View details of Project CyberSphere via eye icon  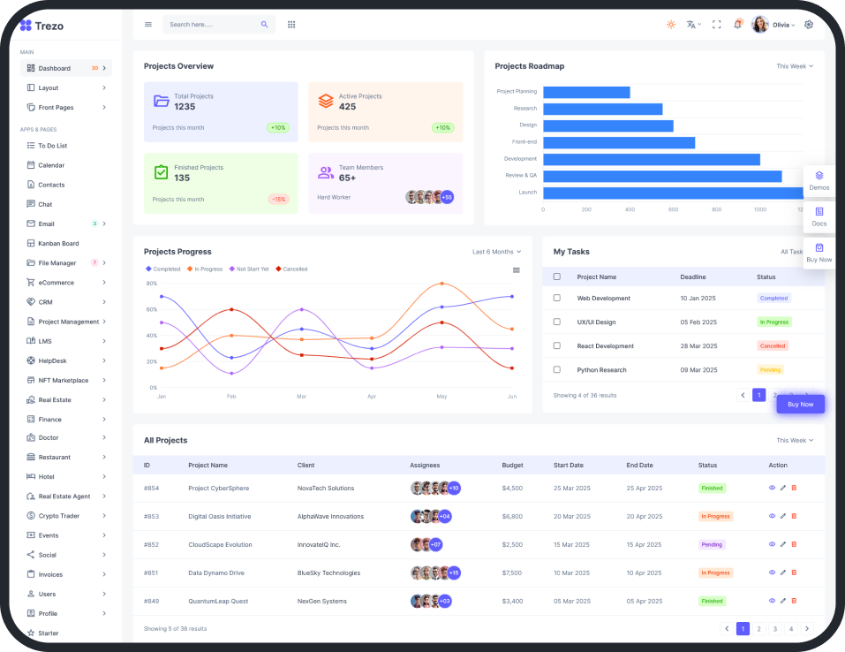point(772,488)
